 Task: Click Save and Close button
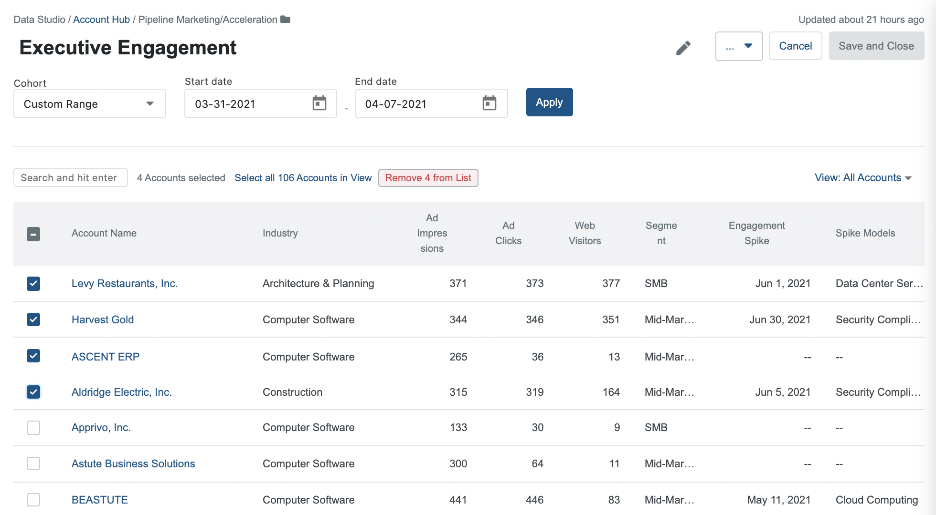click(876, 46)
